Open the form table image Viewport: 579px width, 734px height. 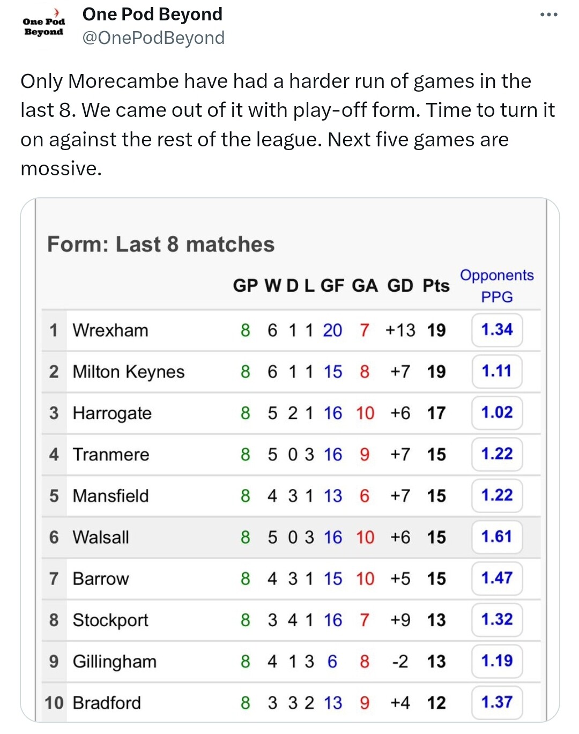[x=290, y=460]
